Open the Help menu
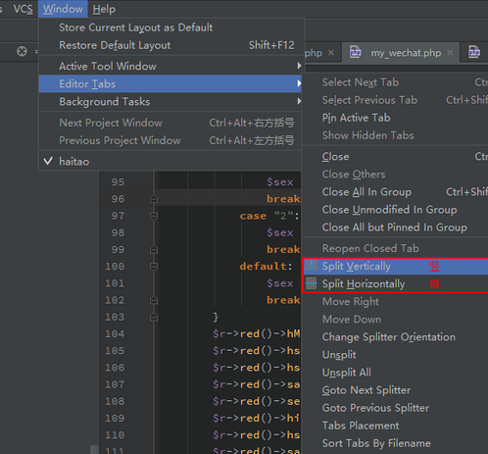Image resolution: width=488 pixels, height=454 pixels. click(104, 9)
